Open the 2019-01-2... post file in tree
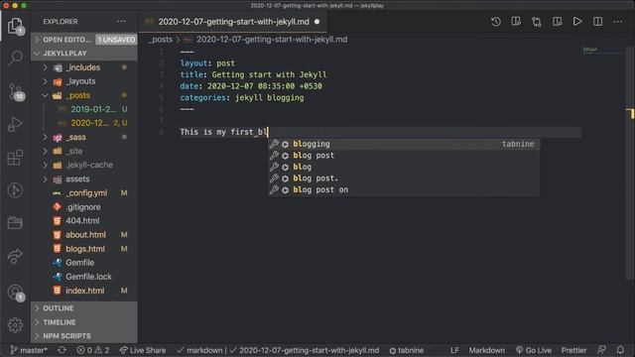This screenshot has width=635, height=357. pos(84,109)
